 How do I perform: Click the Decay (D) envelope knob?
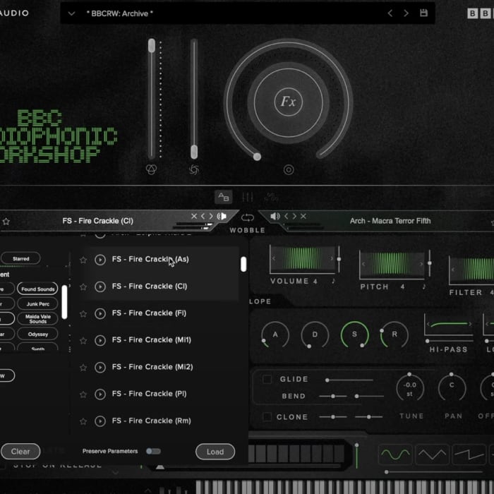(315, 335)
